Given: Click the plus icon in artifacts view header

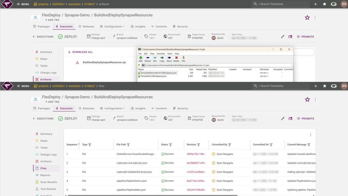Looking at the screenshot, I should click(x=315, y=4).
